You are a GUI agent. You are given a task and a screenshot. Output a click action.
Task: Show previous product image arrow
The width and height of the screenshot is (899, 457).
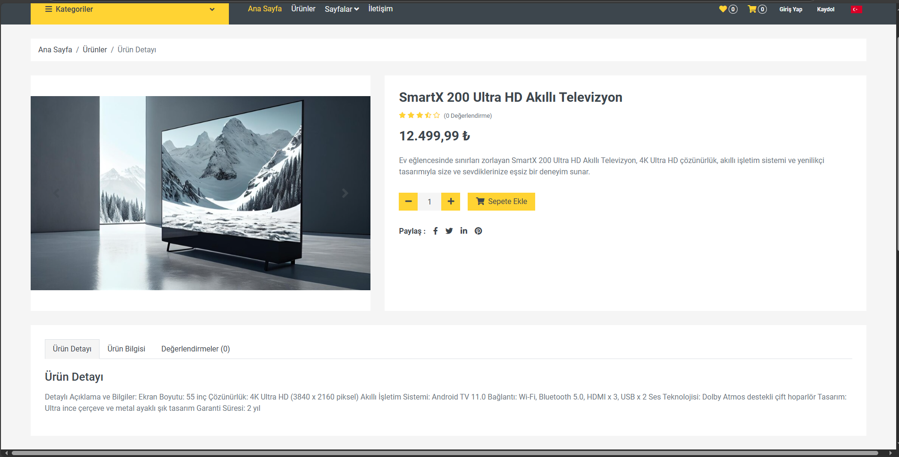pyautogui.click(x=57, y=193)
